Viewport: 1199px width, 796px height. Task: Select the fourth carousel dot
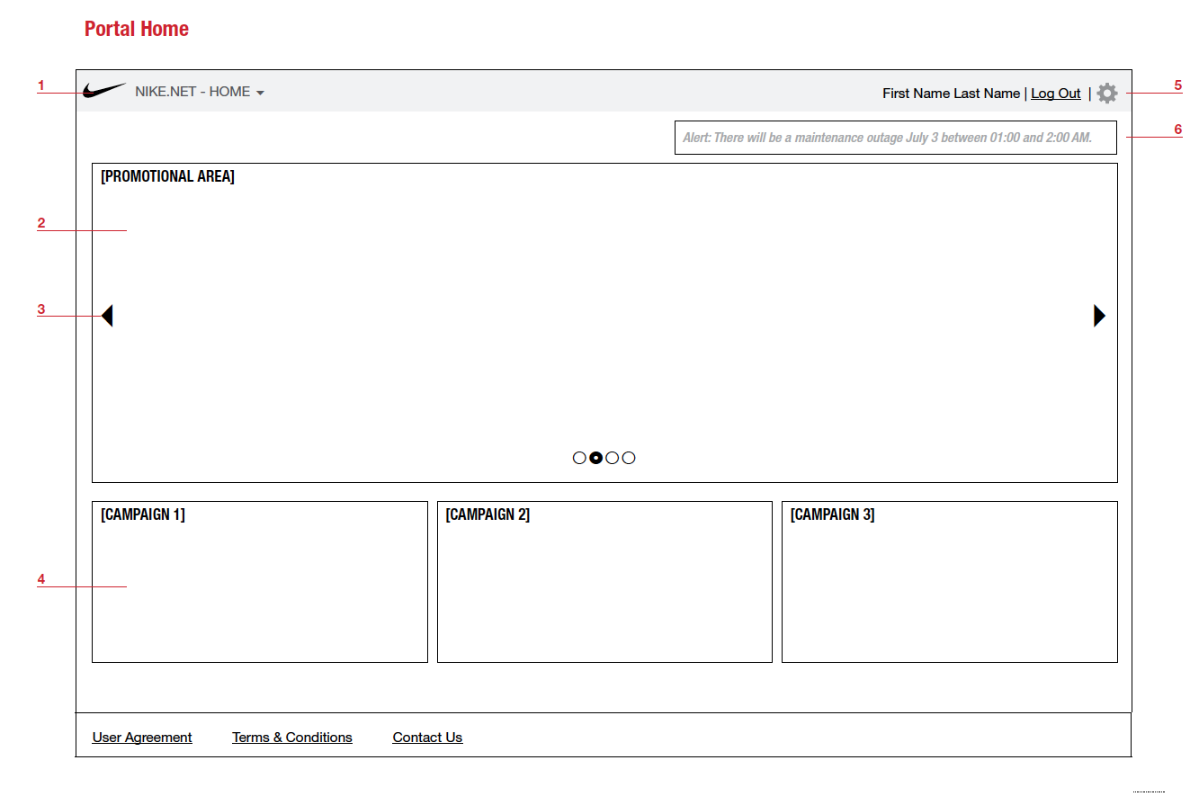pyautogui.click(x=629, y=458)
